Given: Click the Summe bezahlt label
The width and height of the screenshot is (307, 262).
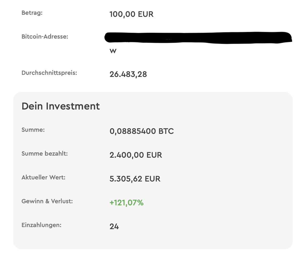Looking at the screenshot, I should tap(45, 154).
